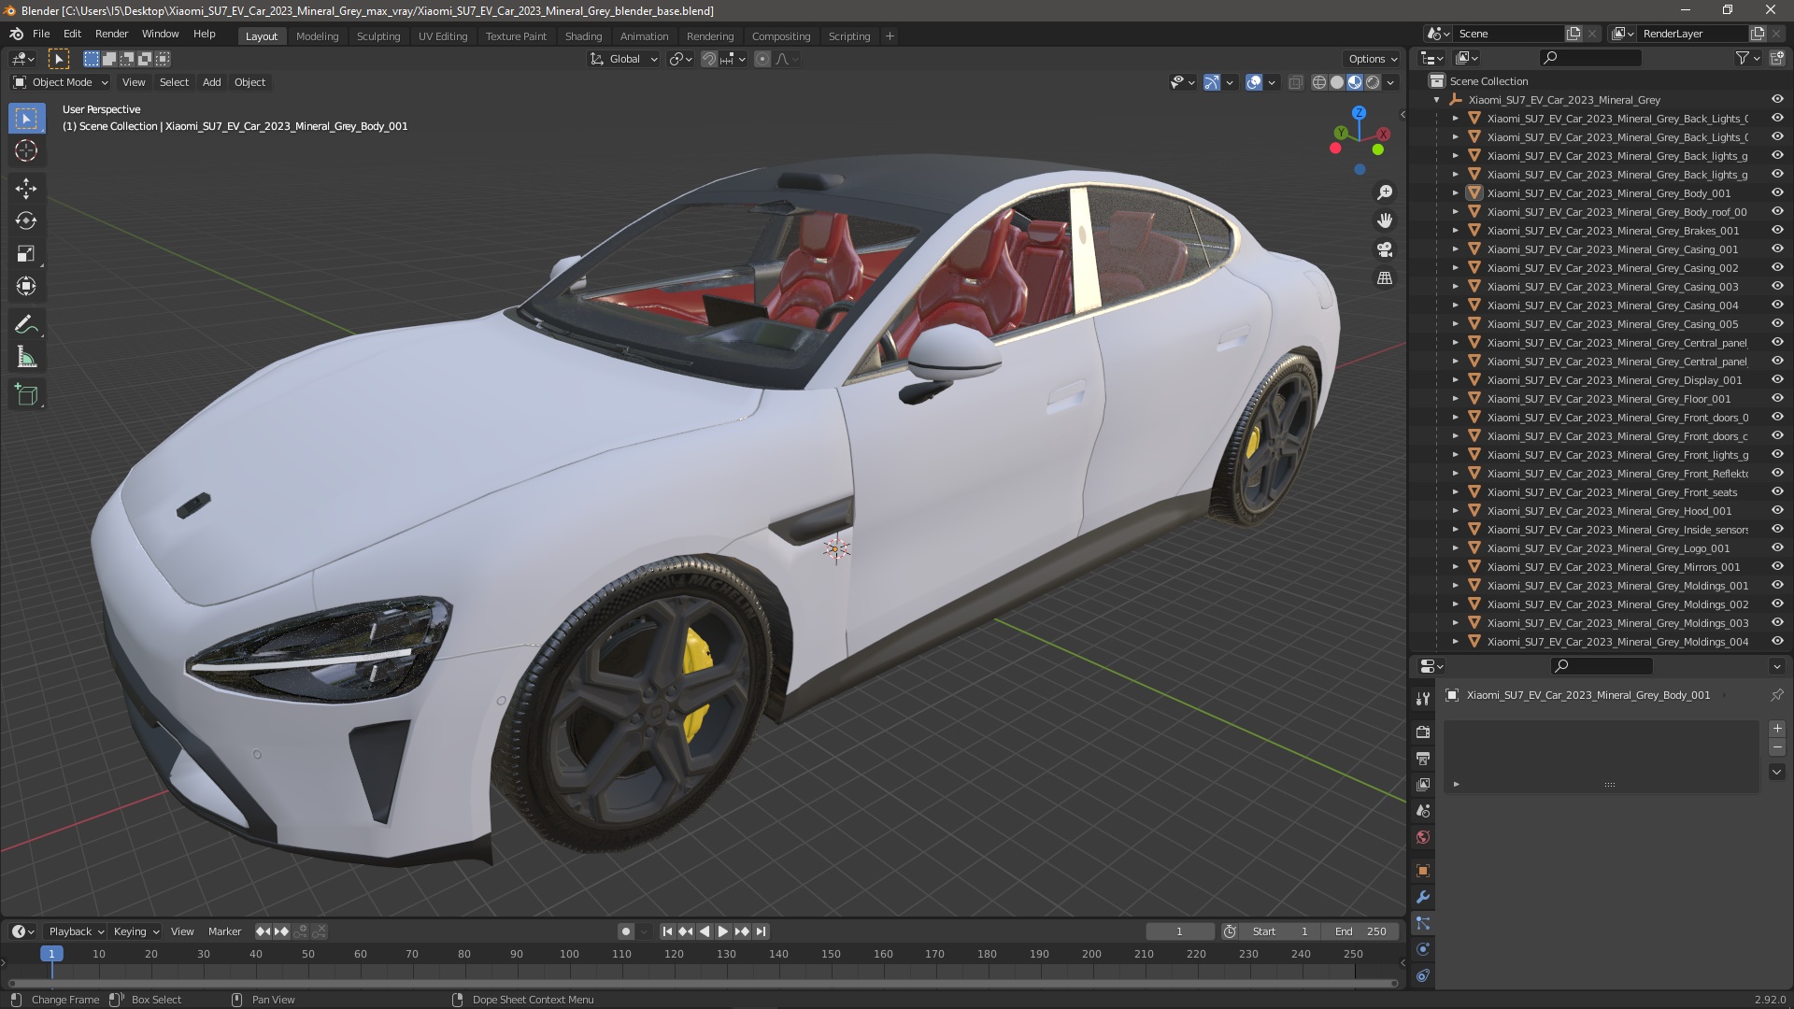Image resolution: width=1794 pixels, height=1009 pixels.
Task: Hide Body_001 object in outliner
Action: 1777,192
